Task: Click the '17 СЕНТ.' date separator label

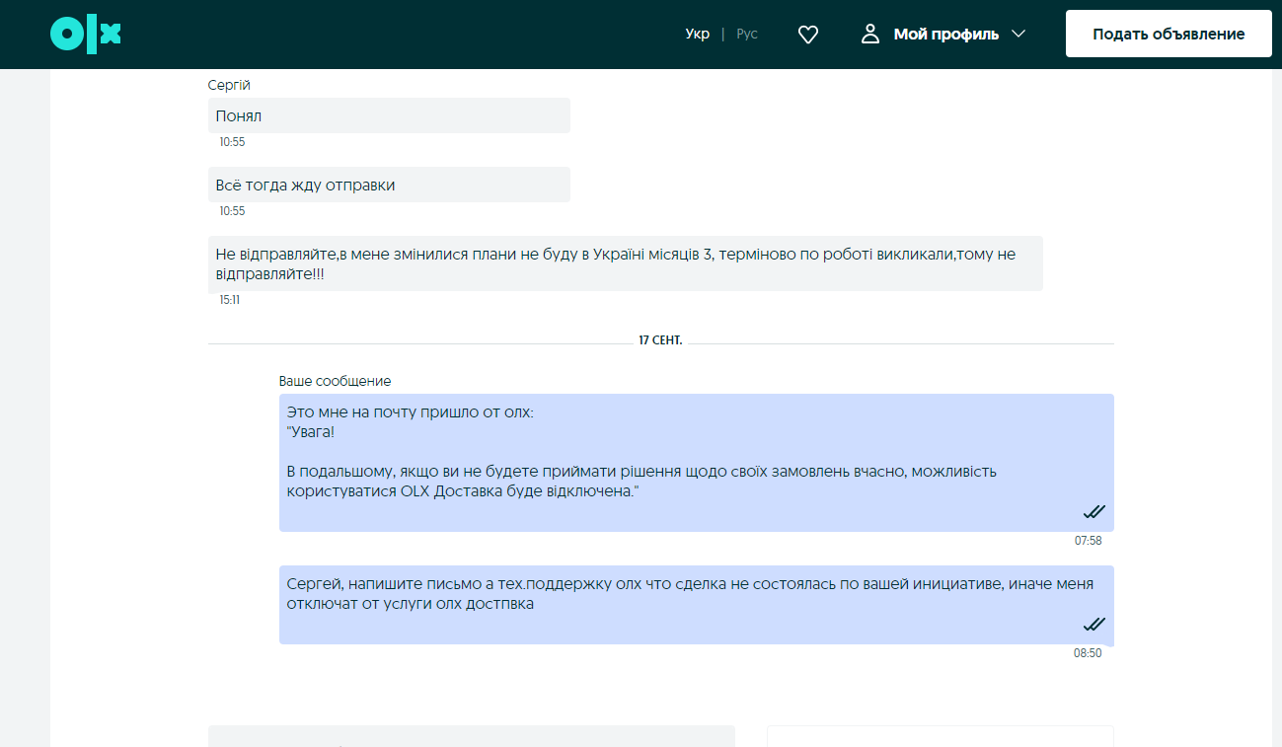Action: (660, 340)
